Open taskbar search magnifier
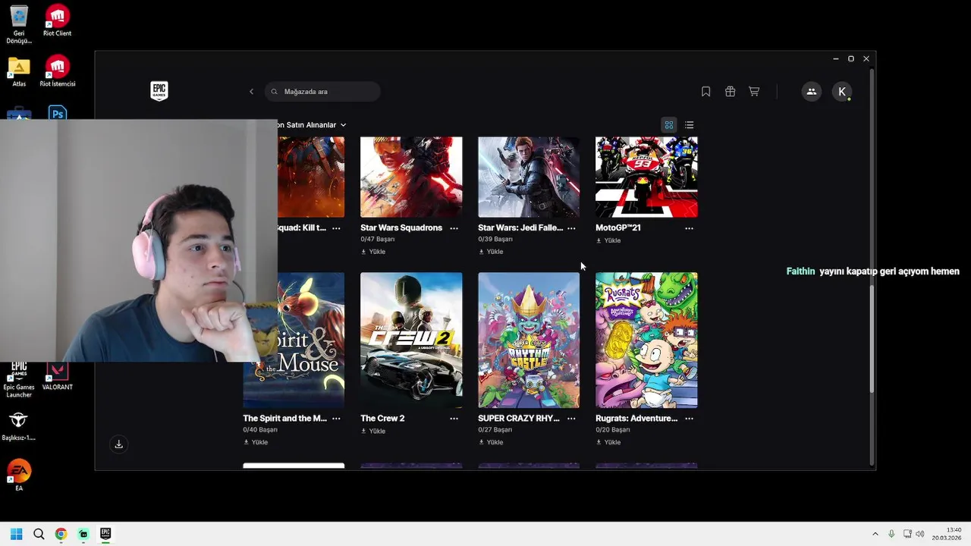The image size is (971, 546). 39,534
